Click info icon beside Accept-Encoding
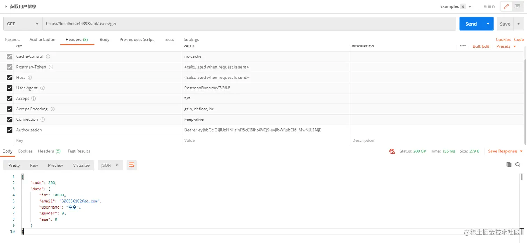The width and height of the screenshot is (527, 243). click(53, 109)
